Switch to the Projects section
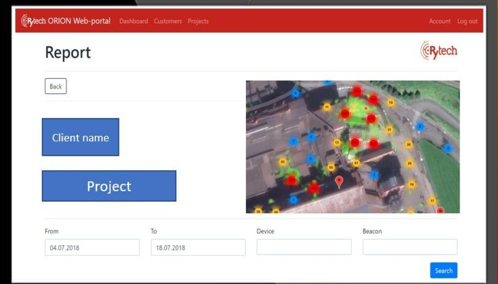498x284 pixels. coord(198,21)
